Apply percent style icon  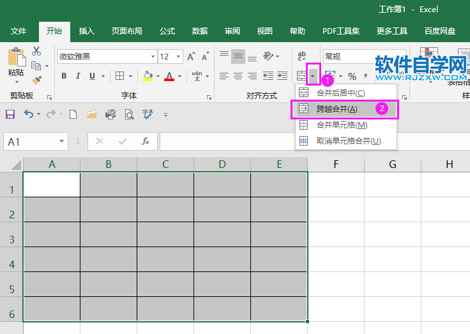click(x=352, y=77)
